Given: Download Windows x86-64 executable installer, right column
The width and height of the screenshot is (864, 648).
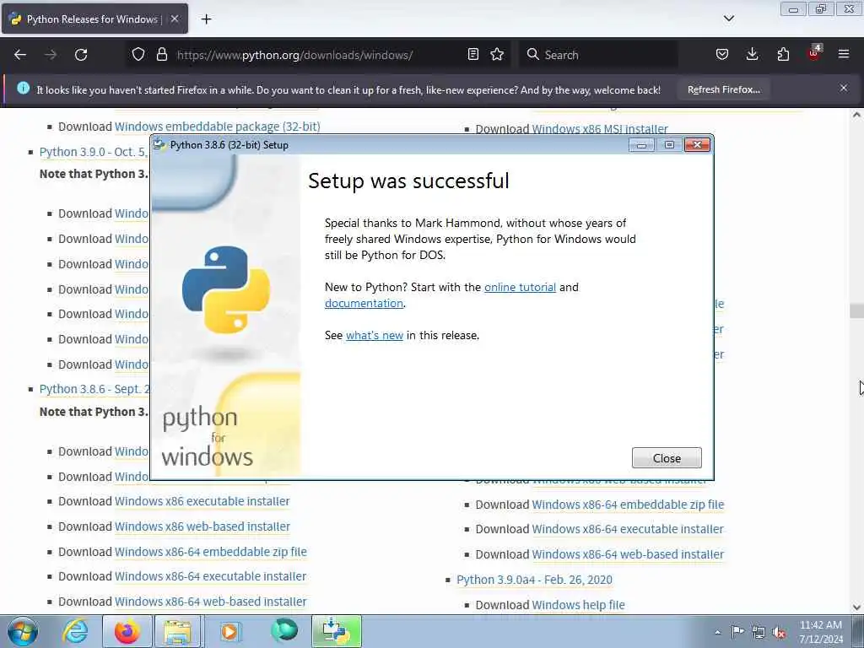Looking at the screenshot, I should [x=627, y=528].
